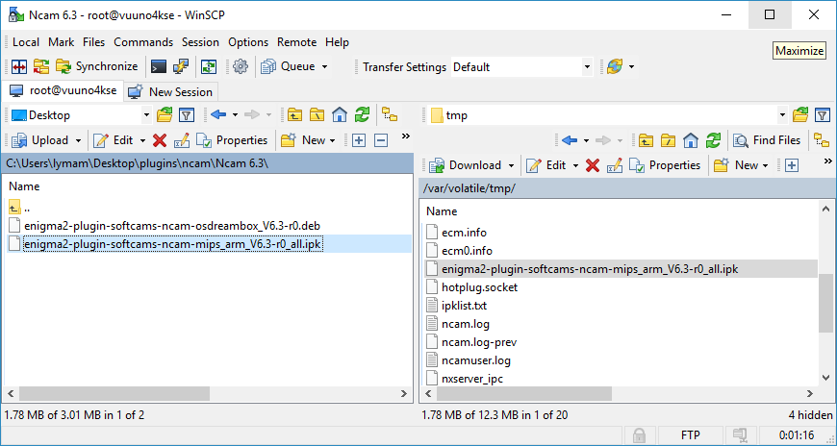Screen dimensions: 837x446
Task: Click the Compare Directories toolbar icon
Action: pos(19,66)
